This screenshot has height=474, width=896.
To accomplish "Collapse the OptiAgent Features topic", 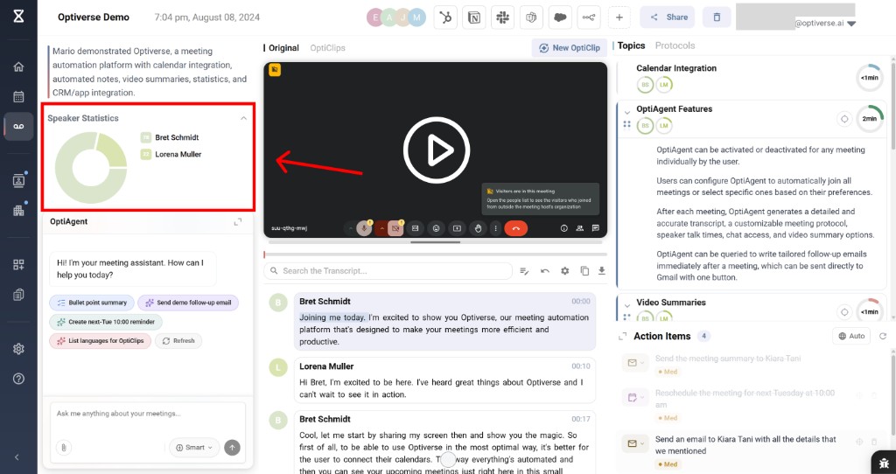I will [626, 113].
